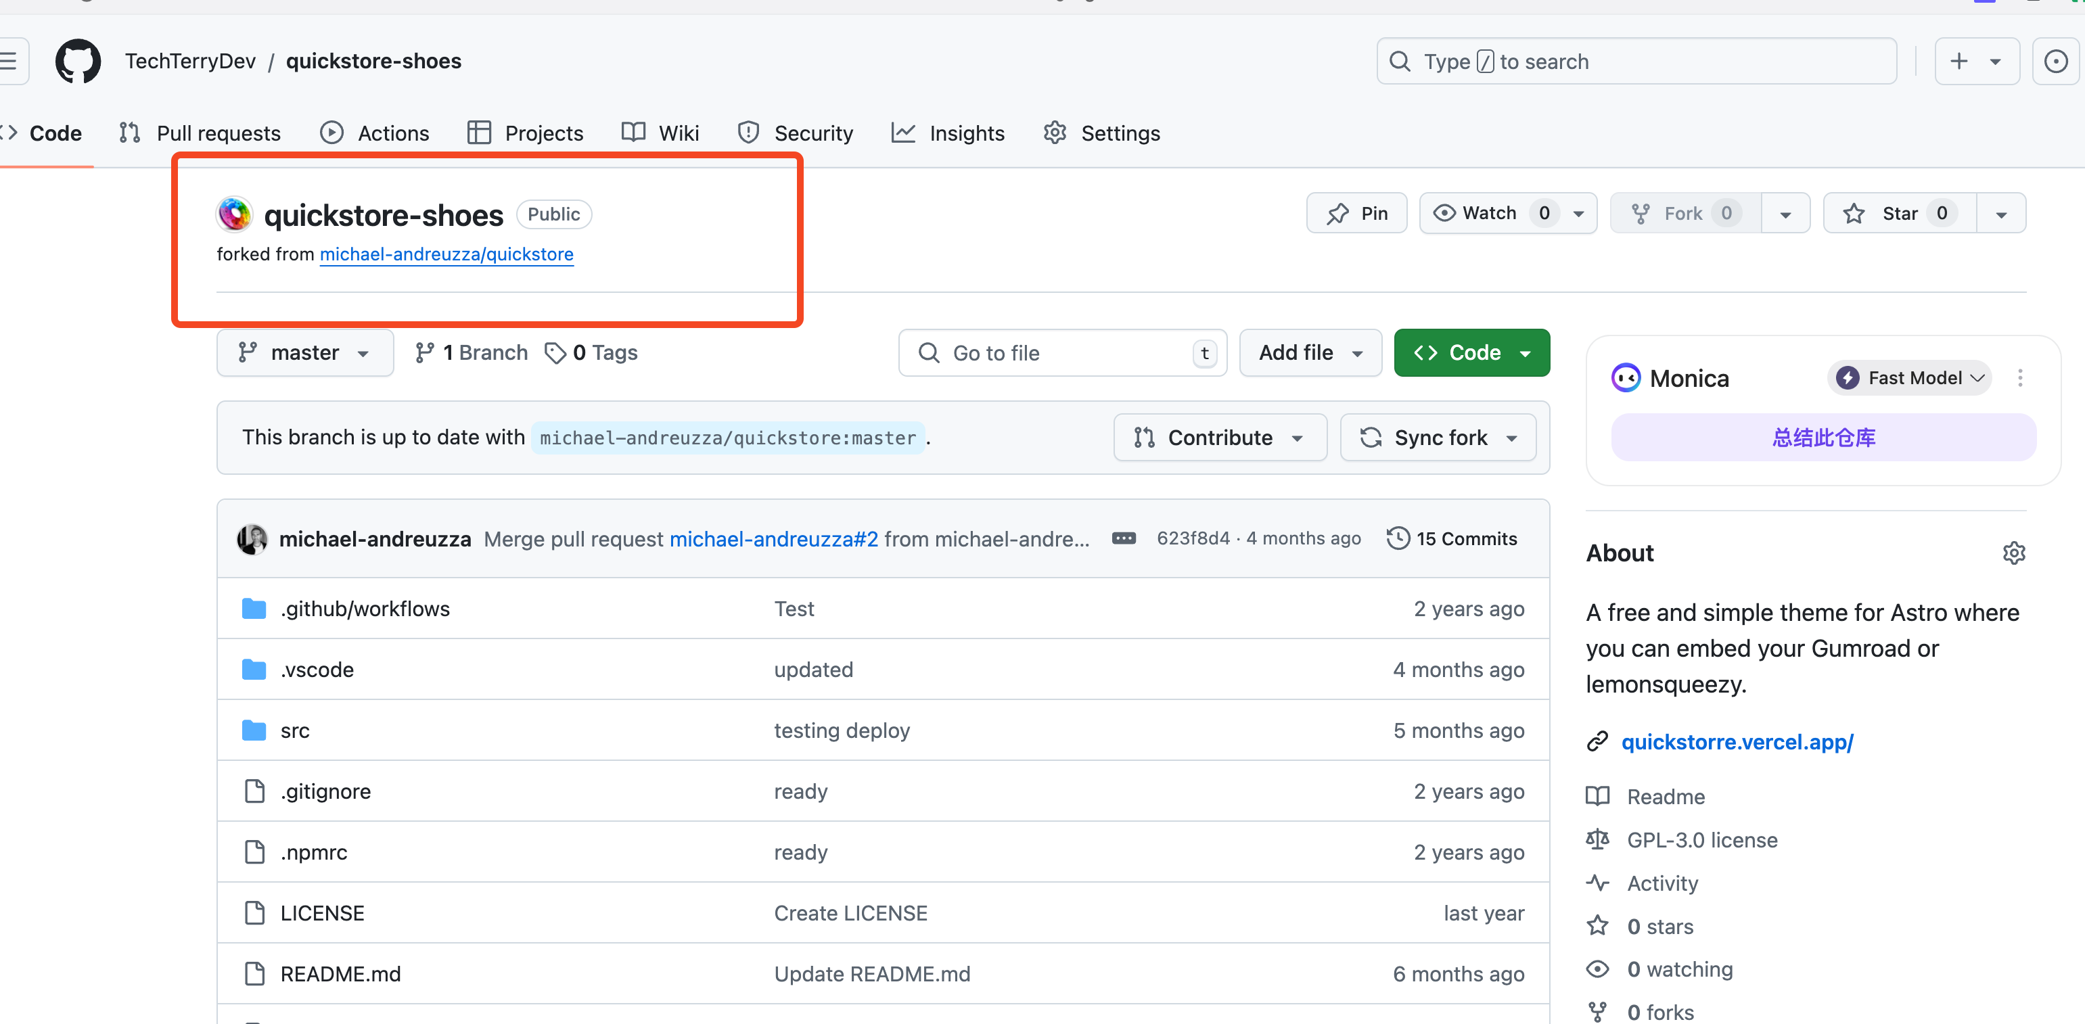Open the README.md file
2085x1024 pixels.
pyautogui.click(x=341, y=974)
